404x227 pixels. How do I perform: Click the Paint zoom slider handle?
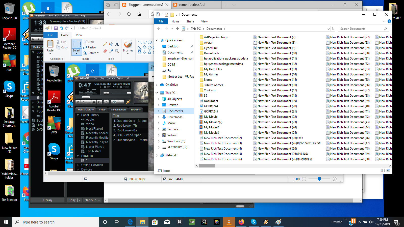tap(319, 179)
